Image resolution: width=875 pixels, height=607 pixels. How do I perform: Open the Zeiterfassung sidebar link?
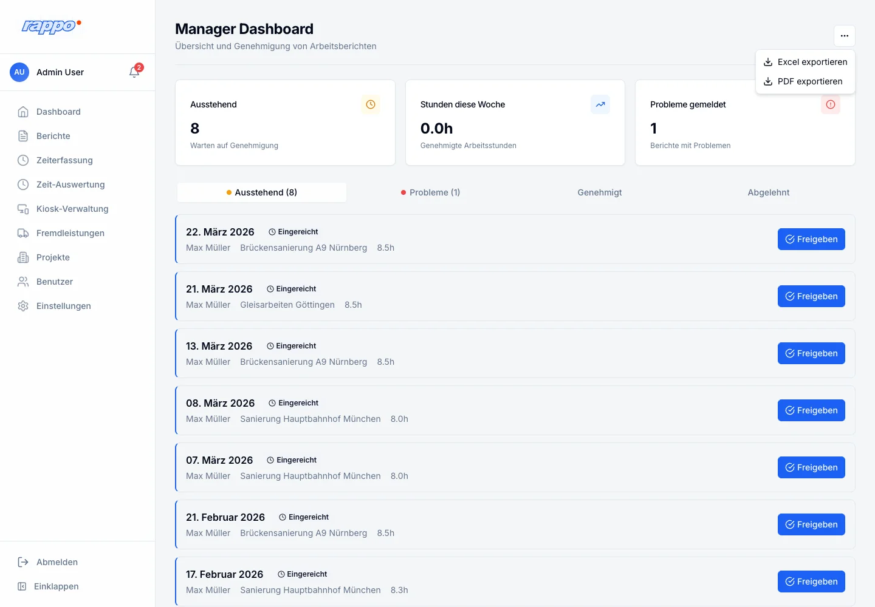pyautogui.click(x=78, y=160)
